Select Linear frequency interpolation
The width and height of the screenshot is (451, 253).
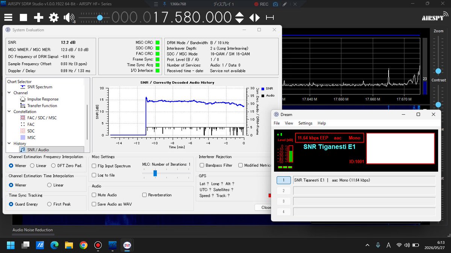tap(38, 166)
